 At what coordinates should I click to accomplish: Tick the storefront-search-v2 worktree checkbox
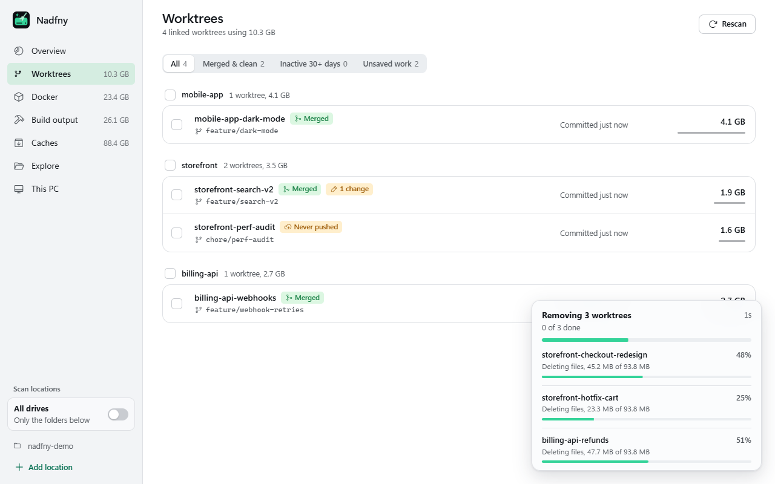coord(177,195)
